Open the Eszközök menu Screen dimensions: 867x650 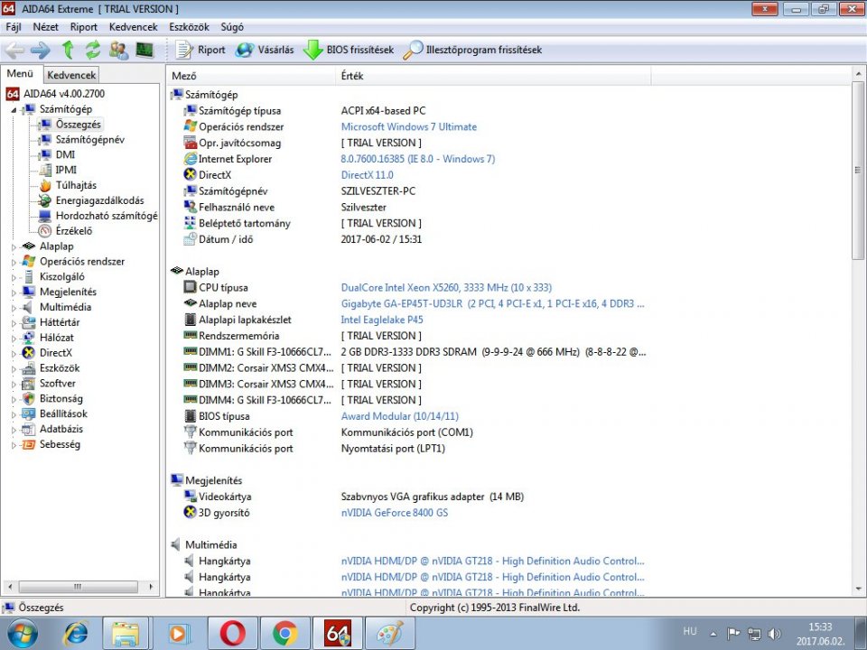189,27
